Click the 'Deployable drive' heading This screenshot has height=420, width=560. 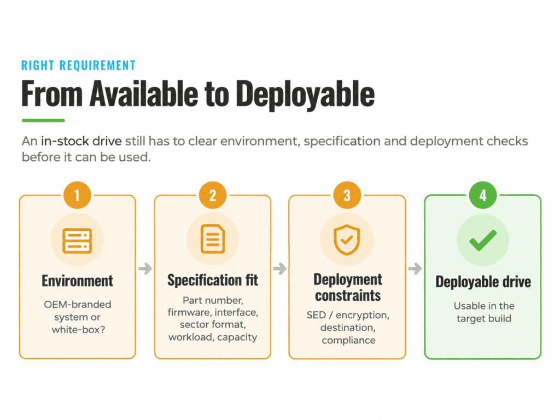[483, 282]
